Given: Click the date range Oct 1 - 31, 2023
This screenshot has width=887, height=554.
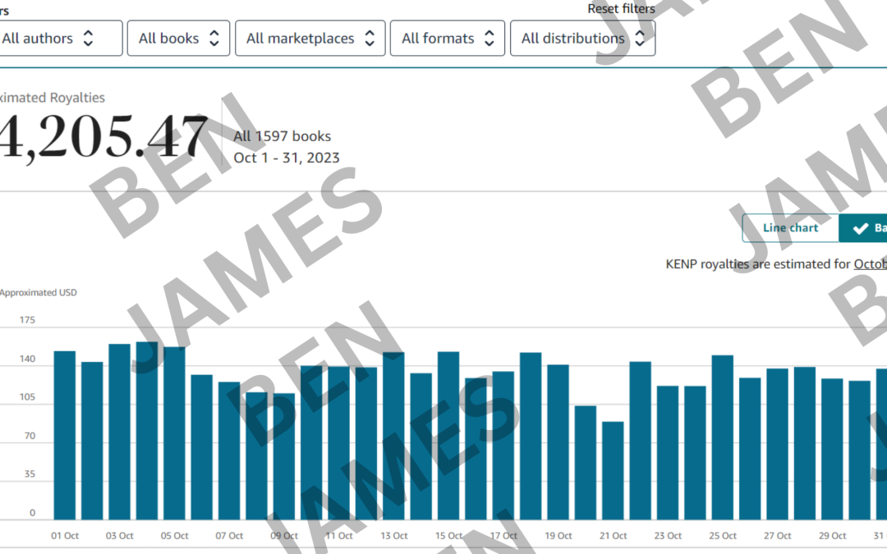Looking at the screenshot, I should pyautogui.click(x=287, y=158).
